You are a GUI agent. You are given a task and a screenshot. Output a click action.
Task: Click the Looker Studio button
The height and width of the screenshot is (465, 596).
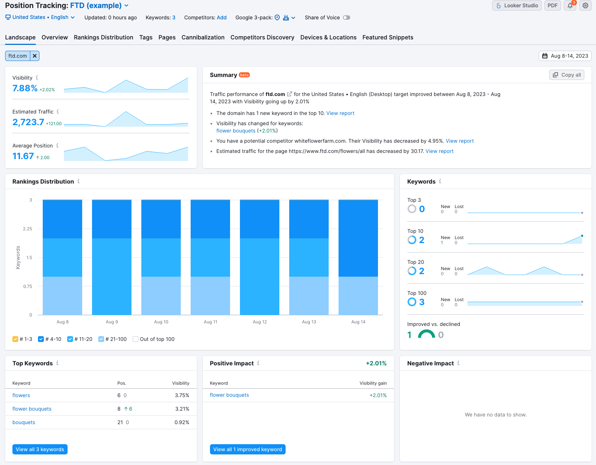(517, 5)
